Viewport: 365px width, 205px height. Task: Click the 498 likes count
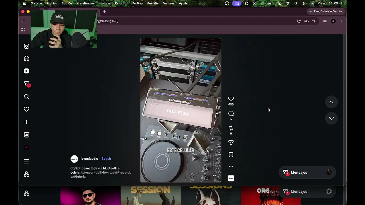click(231, 104)
